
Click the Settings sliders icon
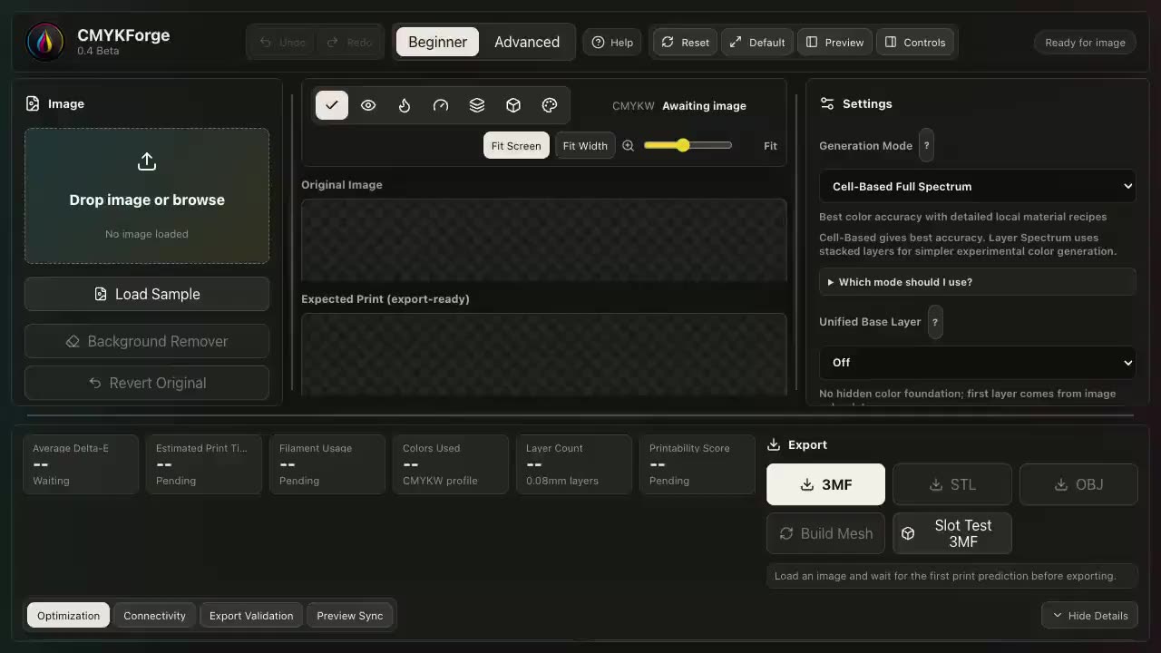click(x=827, y=103)
